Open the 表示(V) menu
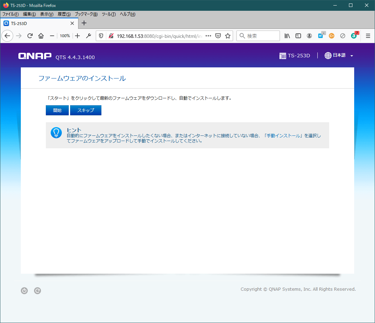 (47, 14)
